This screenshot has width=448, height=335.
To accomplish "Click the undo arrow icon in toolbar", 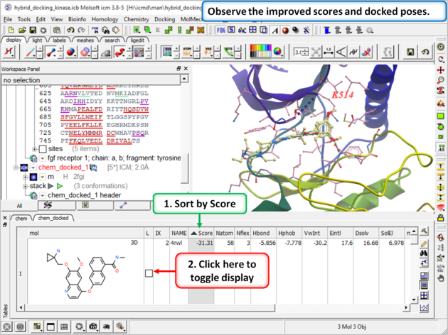I will (70, 31).
